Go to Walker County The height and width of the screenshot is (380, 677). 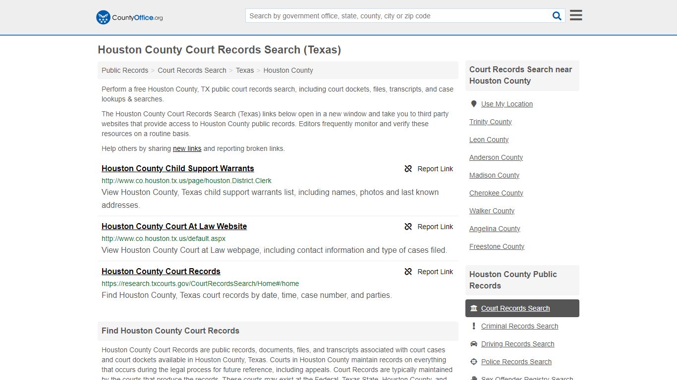click(492, 211)
